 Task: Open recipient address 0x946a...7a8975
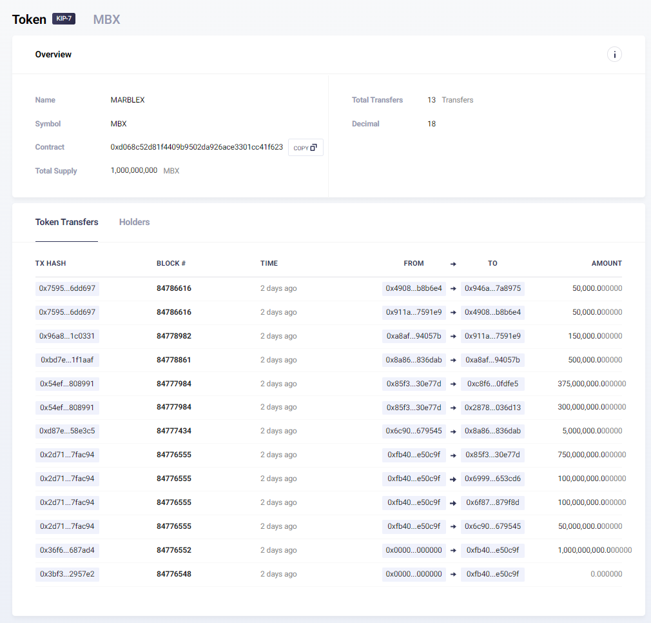click(x=492, y=288)
